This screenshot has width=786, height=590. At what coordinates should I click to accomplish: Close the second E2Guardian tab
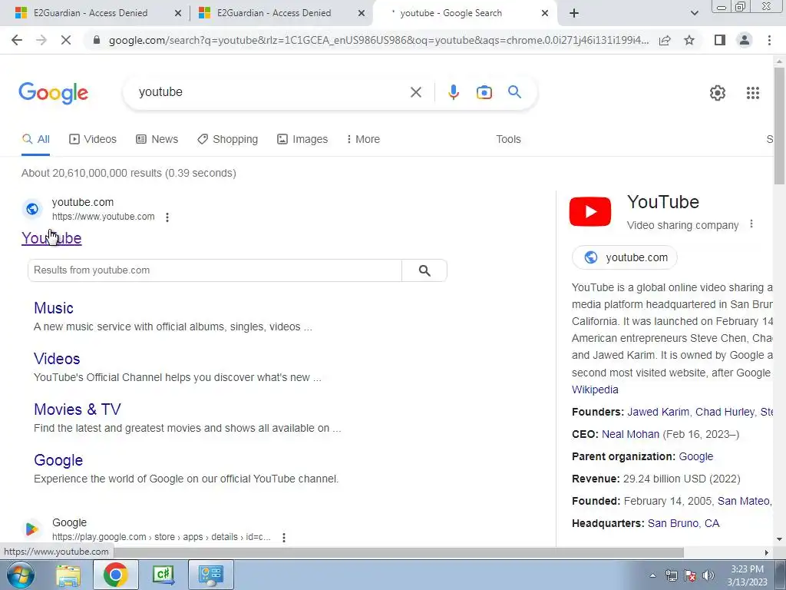pos(361,14)
